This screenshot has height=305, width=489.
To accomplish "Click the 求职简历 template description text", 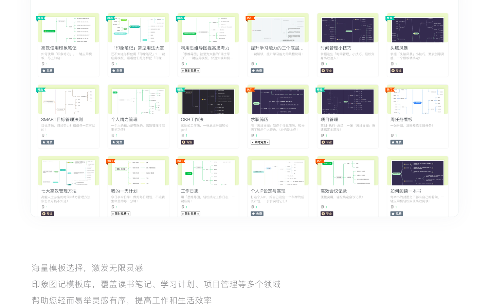I will click(x=277, y=127).
